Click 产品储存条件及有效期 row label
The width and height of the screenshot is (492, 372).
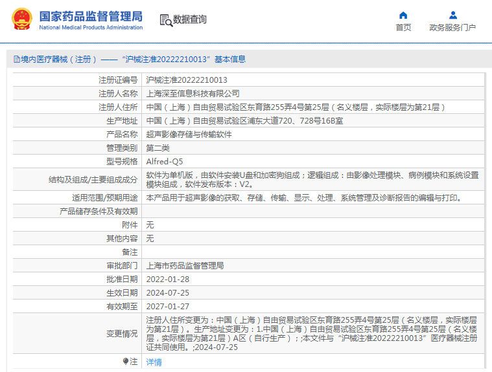click(99, 212)
